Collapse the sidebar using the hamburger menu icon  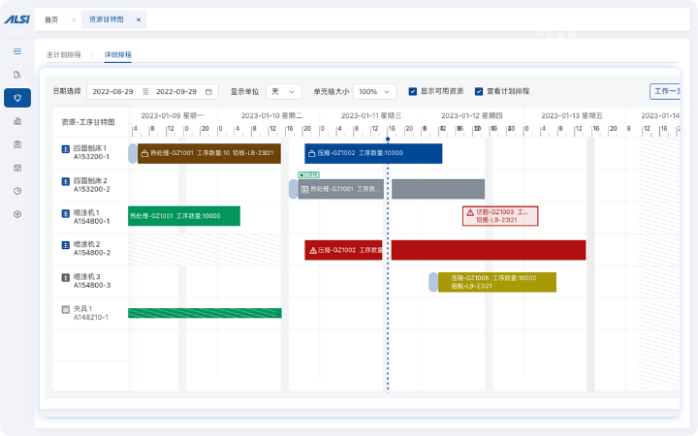click(16, 50)
